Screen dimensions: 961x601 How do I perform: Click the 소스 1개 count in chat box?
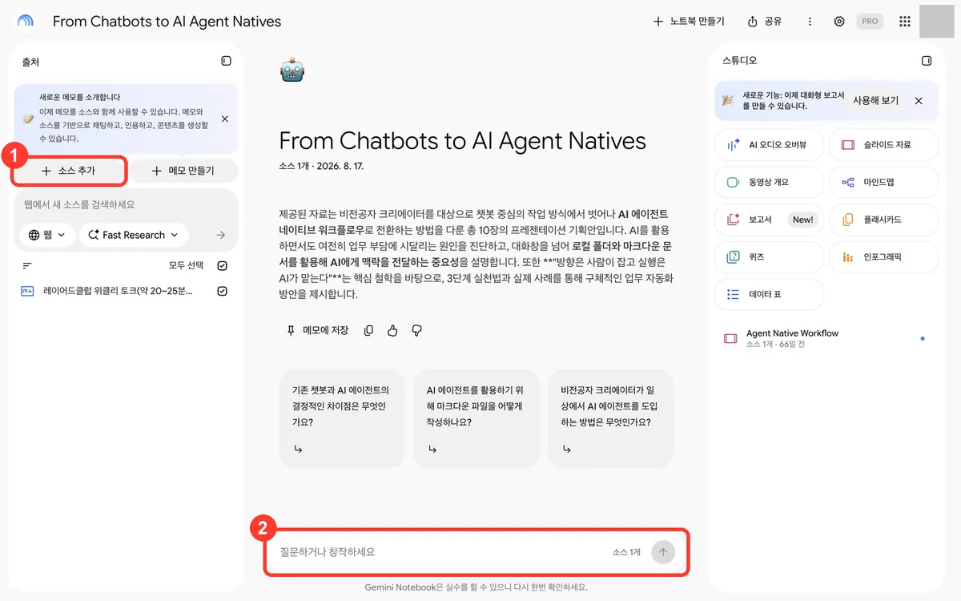(x=627, y=552)
